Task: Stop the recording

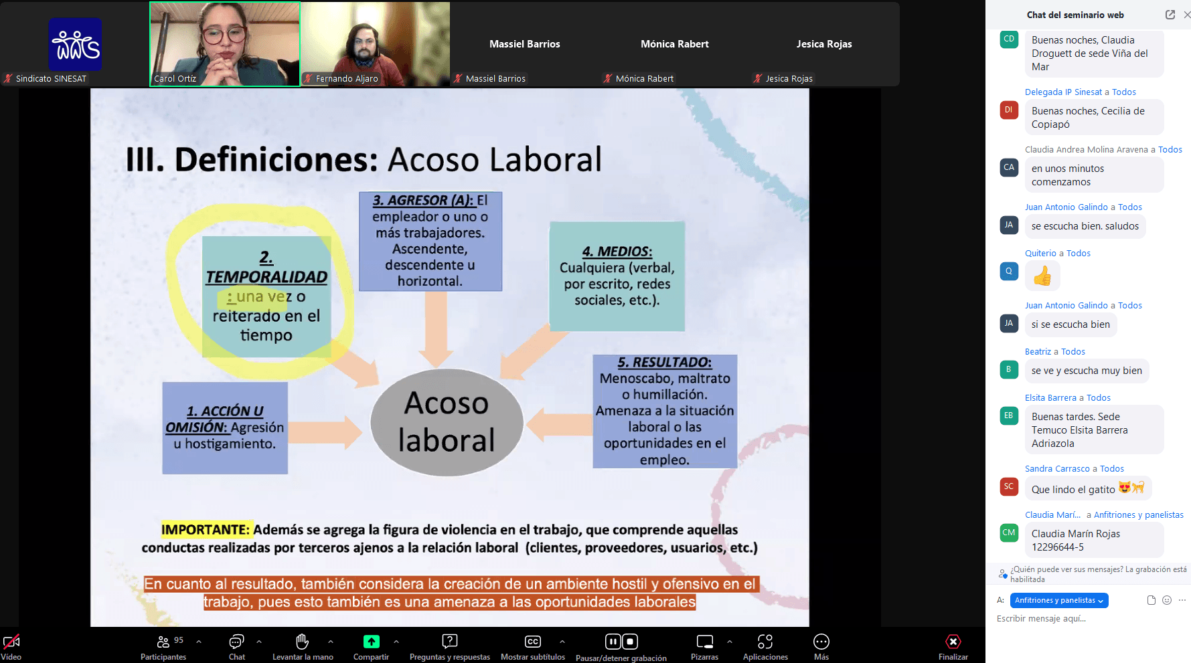Action: [630, 642]
